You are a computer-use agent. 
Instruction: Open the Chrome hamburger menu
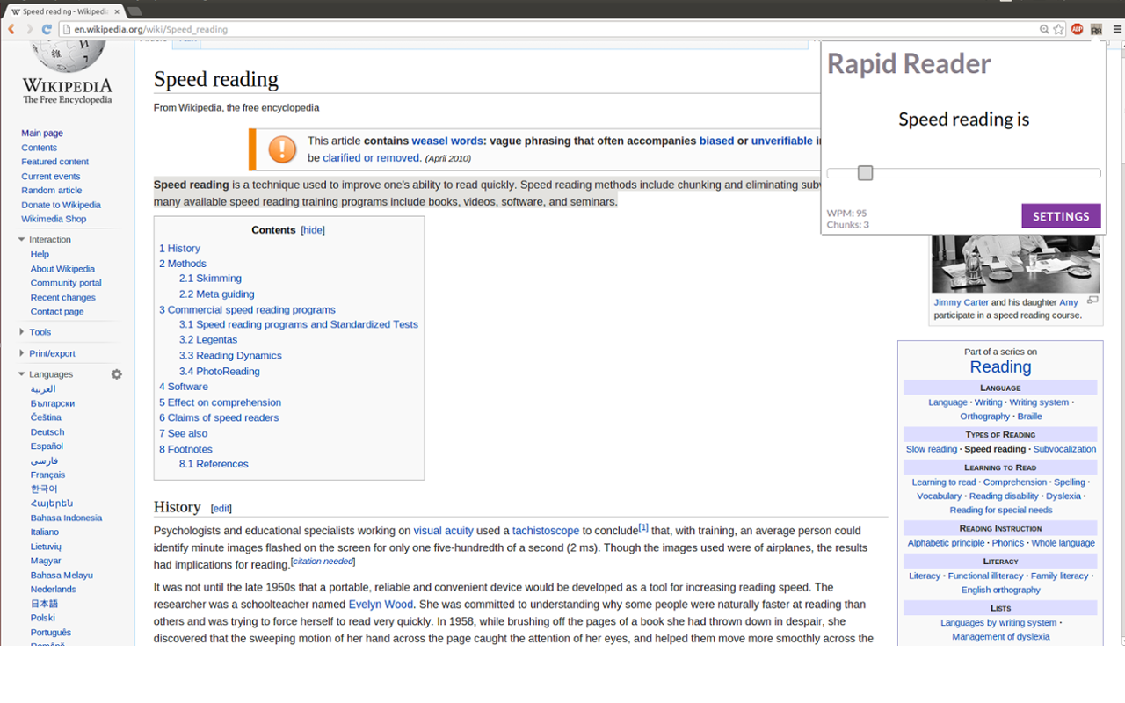[x=1117, y=29]
